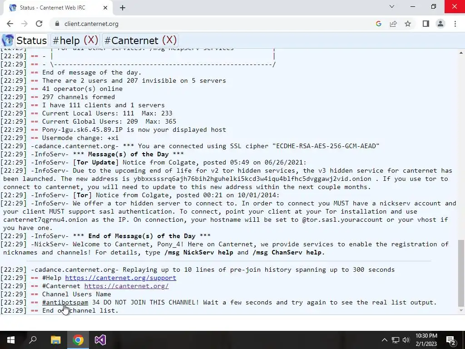
Task: Open the https://canternet.org/ link
Action: pyautogui.click(x=126, y=286)
